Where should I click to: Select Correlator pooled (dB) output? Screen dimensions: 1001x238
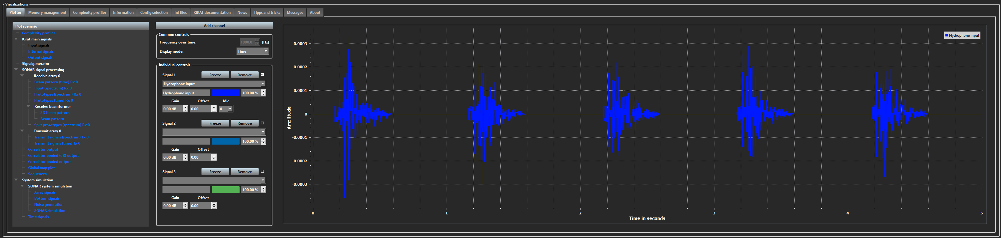[53, 155]
